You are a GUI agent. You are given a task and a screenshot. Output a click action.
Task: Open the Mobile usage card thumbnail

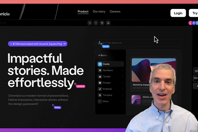pos(136,100)
